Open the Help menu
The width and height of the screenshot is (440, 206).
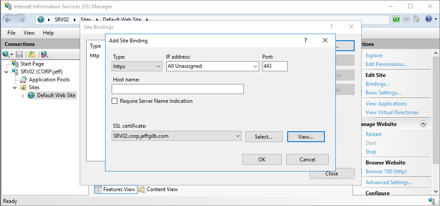click(x=48, y=33)
